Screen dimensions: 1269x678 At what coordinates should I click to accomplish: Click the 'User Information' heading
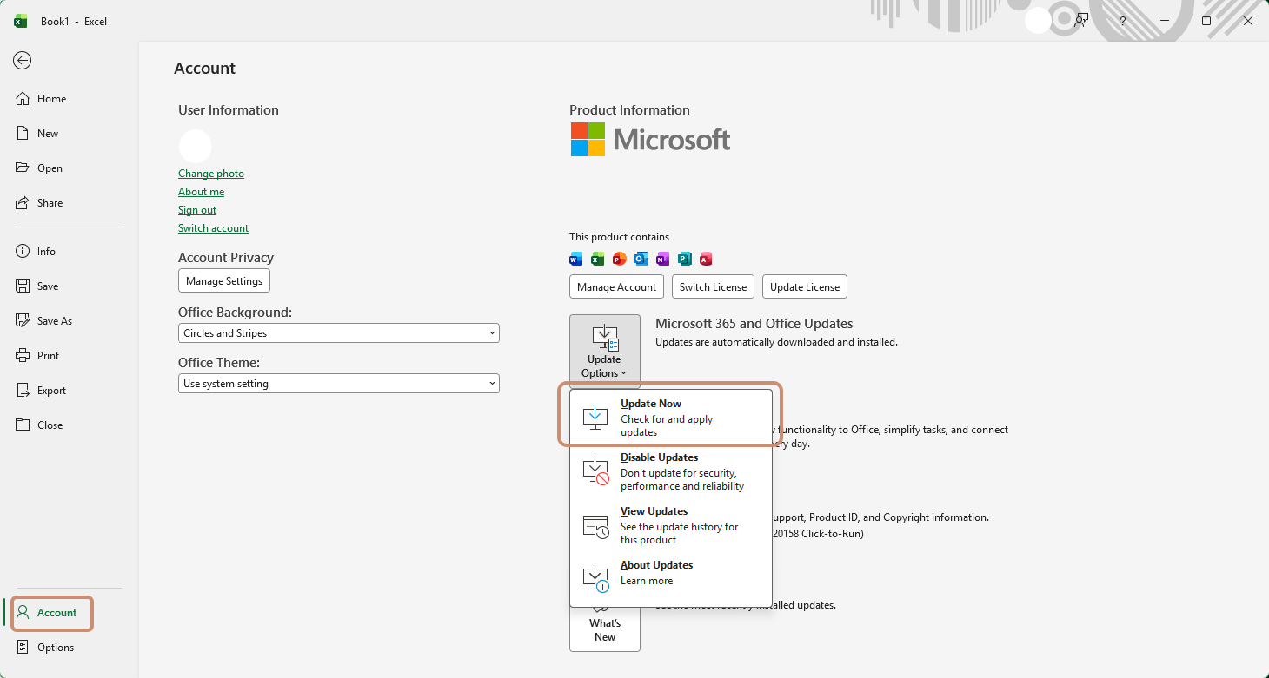(229, 110)
